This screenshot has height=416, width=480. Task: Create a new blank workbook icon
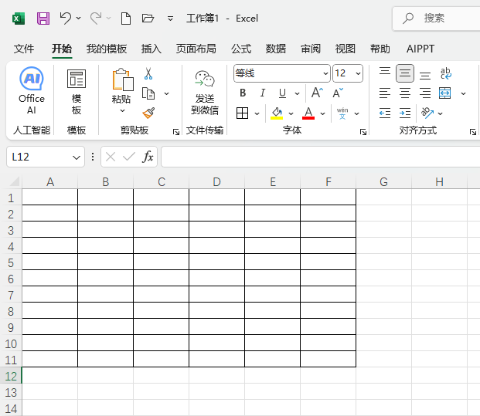tap(126, 19)
